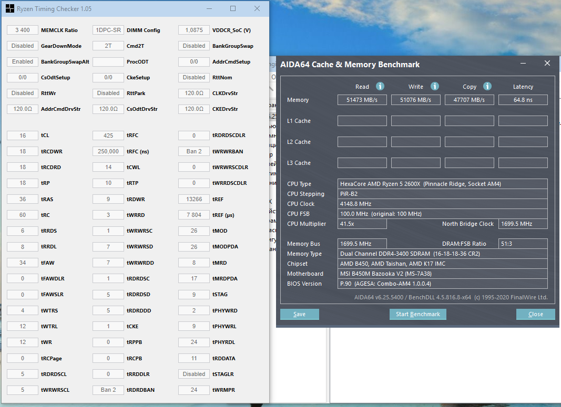Click the tRCDWR value field
The height and width of the screenshot is (407, 561).
click(x=23, y=151)
